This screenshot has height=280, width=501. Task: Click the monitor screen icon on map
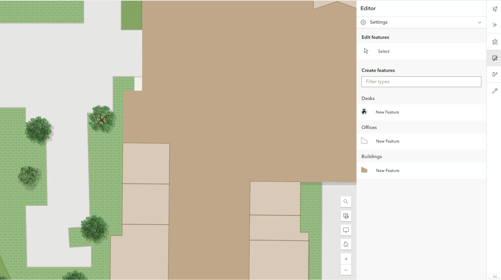point(346,230)
